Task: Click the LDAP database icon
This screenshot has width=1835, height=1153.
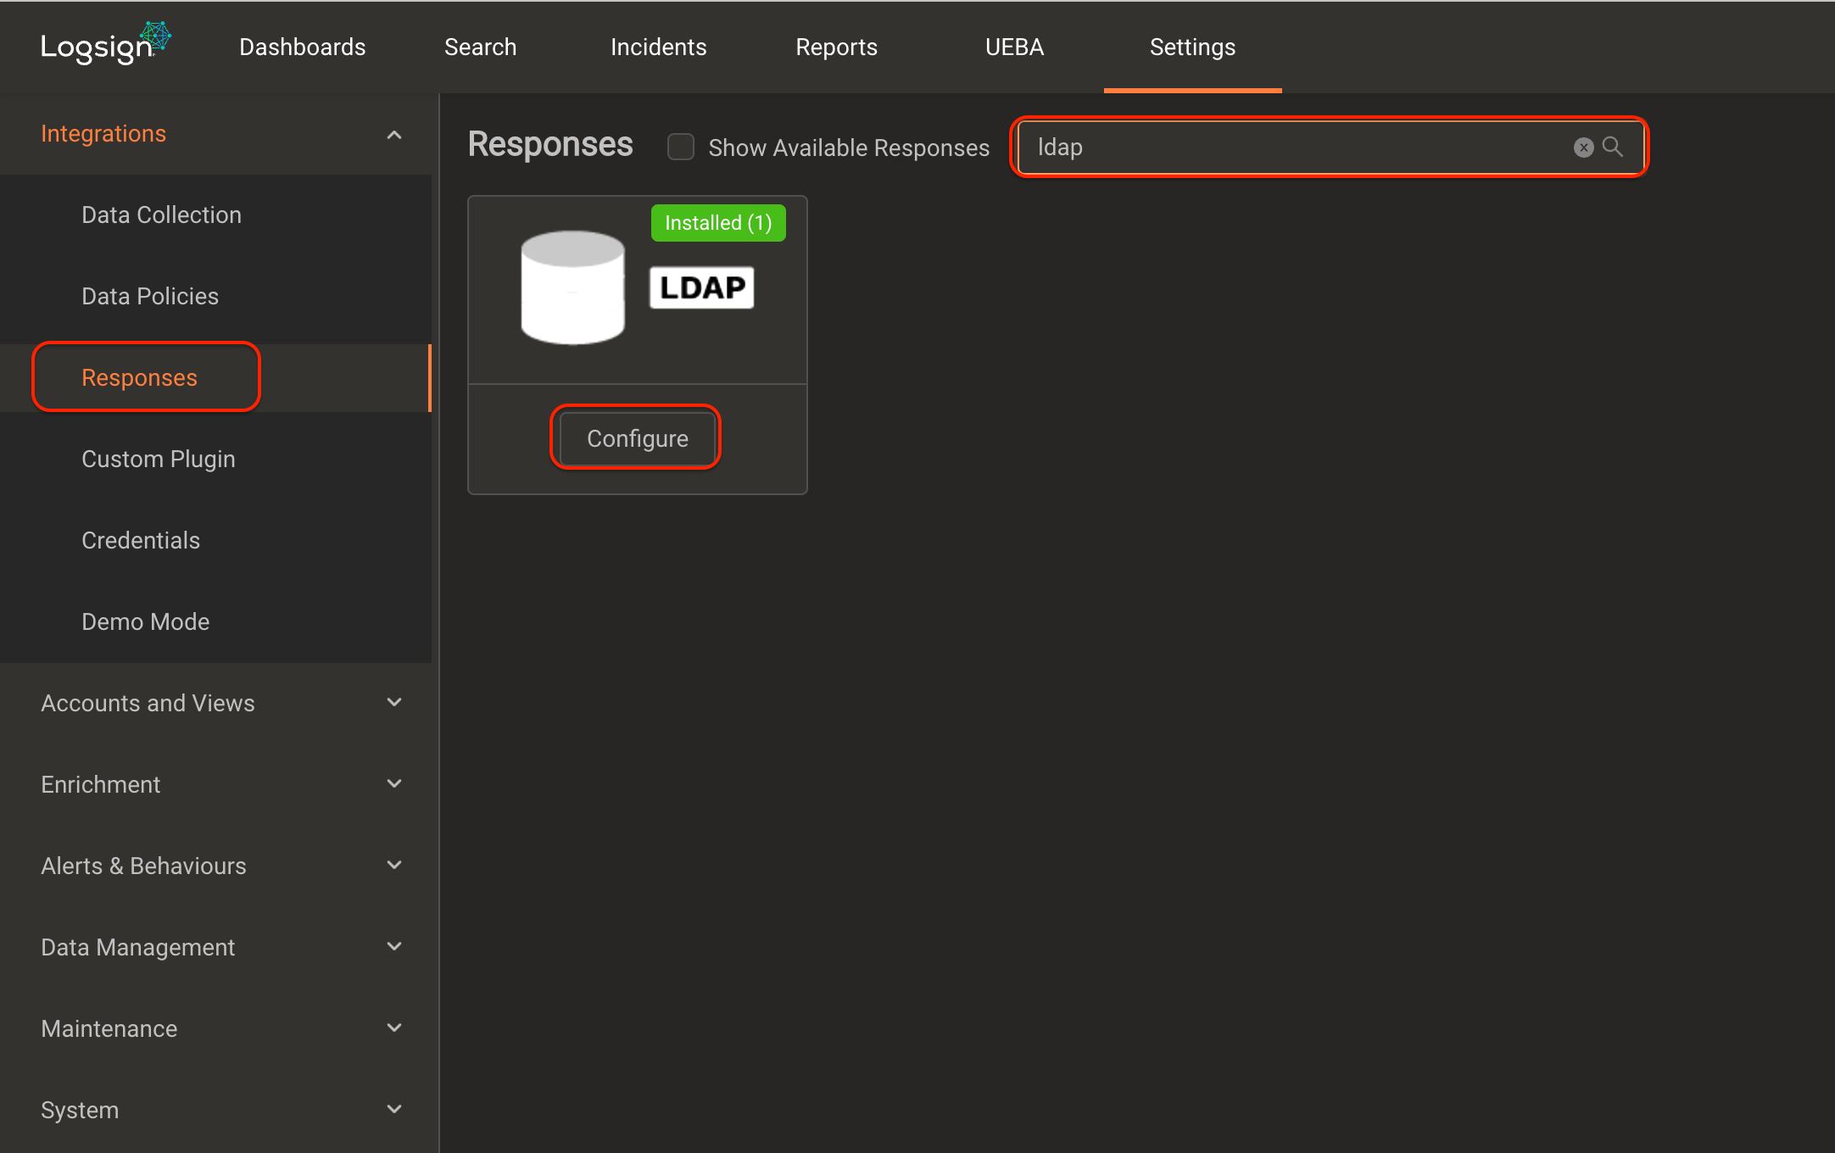Action: point(573,287)
